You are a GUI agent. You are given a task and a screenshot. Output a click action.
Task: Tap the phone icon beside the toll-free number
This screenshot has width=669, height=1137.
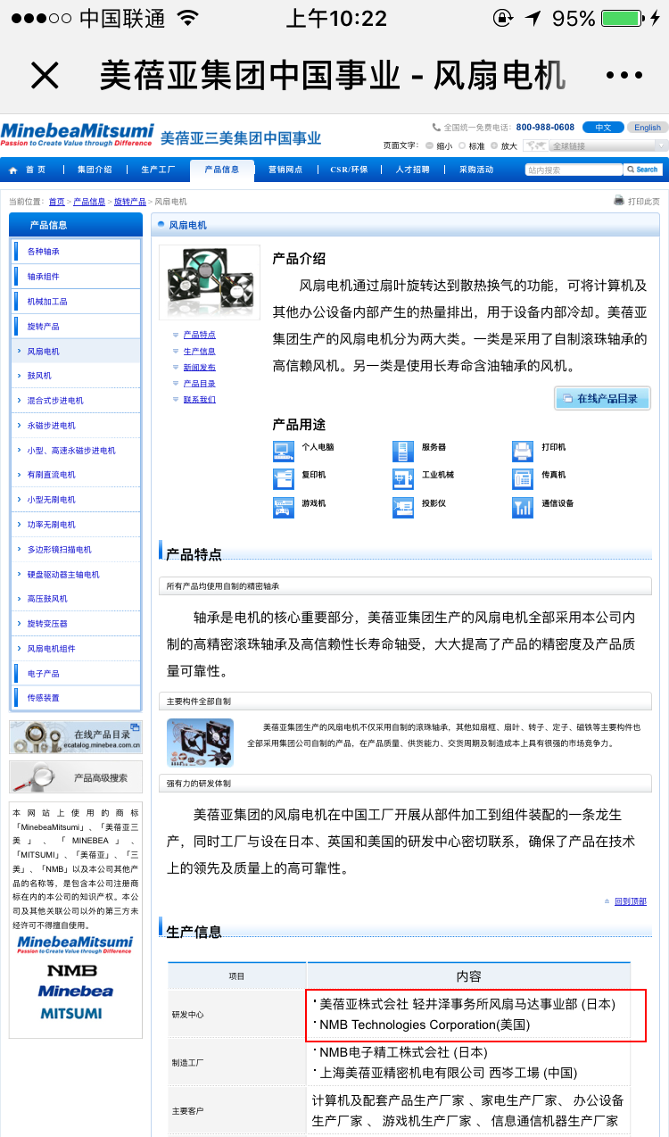point(436,128)
